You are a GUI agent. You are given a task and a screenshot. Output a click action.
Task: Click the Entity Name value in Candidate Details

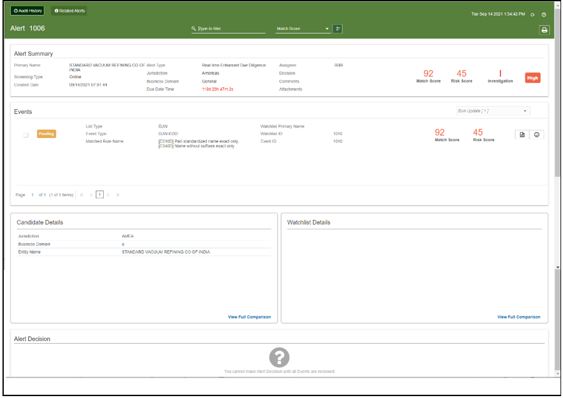(166, 252)
